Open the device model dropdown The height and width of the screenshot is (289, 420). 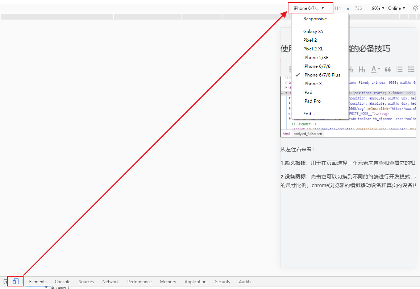click(310, 8)
